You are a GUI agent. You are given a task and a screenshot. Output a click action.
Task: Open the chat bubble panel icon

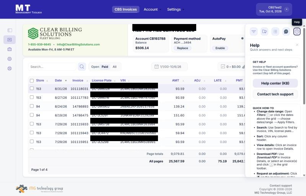[286, 32]
